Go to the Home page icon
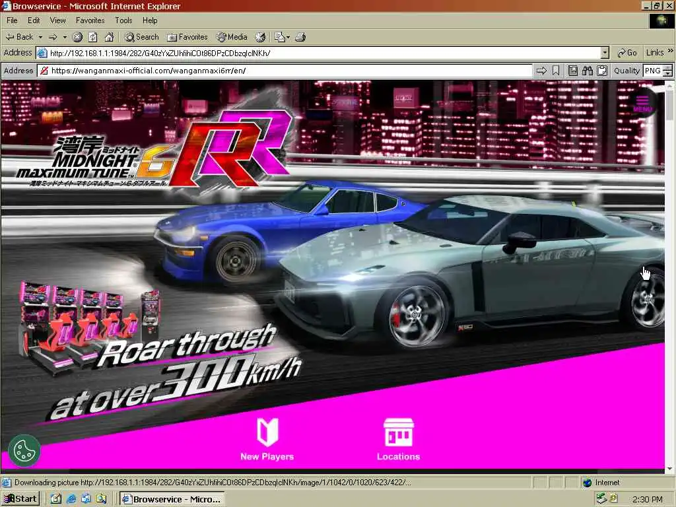 click(109, 37)
